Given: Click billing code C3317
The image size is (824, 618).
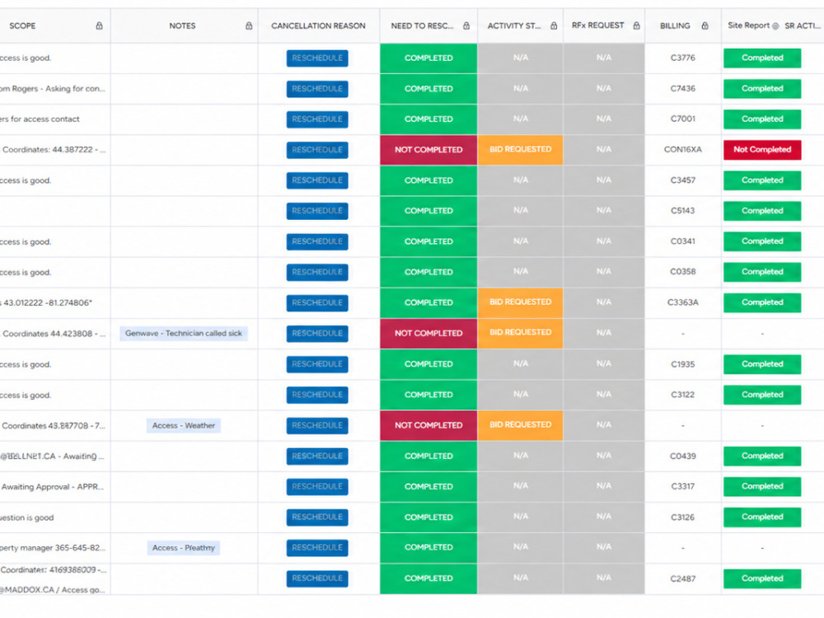Looking at the screenshot, I should pos(682,486).
